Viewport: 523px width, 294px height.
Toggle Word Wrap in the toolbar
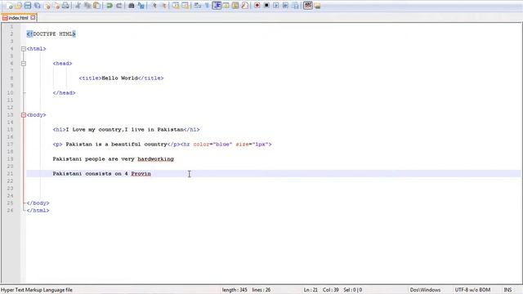coord(197,6)
